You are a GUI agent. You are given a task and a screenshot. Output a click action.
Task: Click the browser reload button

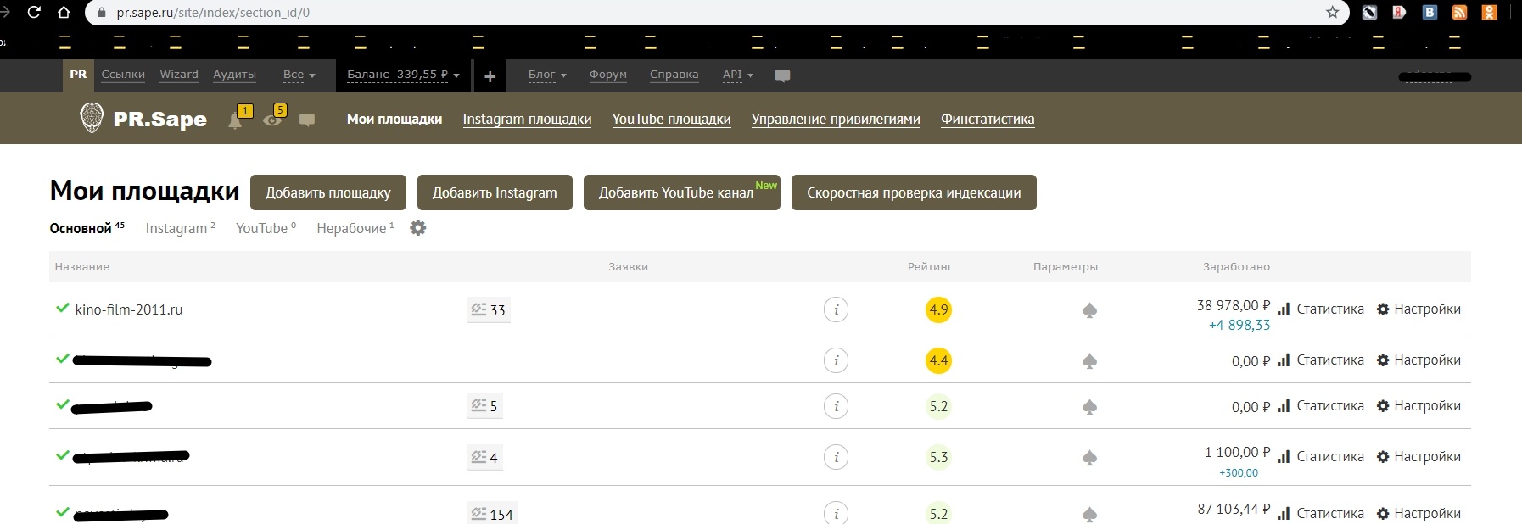click(x=34, y=13)
